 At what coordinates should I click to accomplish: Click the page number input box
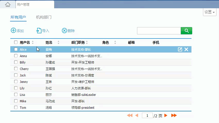pyautogui.click(x=147, y=116)
